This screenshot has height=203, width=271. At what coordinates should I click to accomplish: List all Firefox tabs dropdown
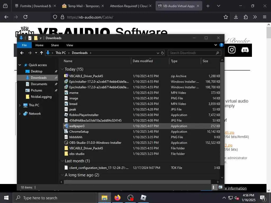pos(218,6)
